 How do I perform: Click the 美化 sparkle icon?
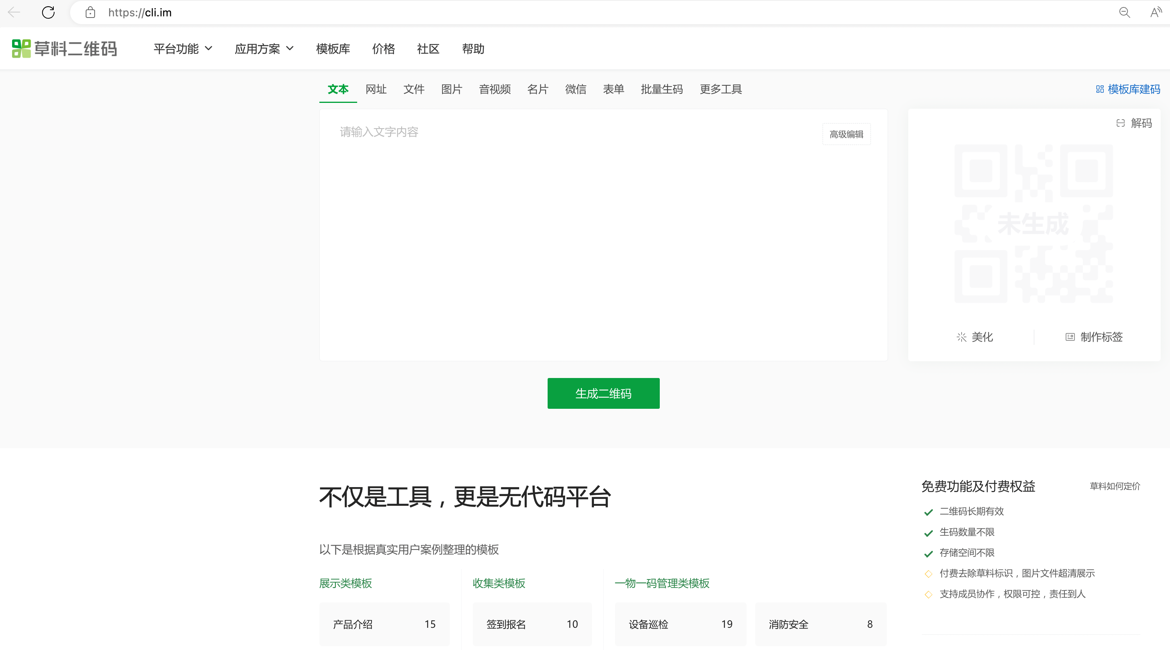(961, 337)
